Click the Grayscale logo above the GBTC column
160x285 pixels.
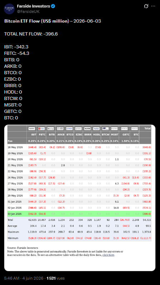click(x=125, y=128)
